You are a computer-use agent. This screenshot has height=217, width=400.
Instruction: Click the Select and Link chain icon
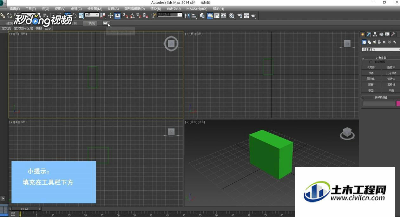point(3,16)
